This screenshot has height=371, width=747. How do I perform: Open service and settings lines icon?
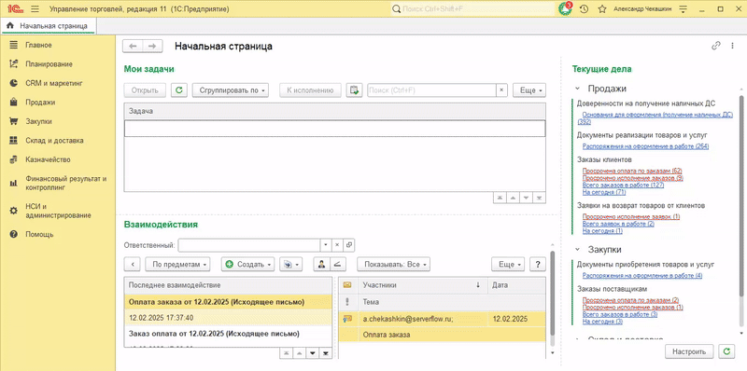tap(684, 9)
